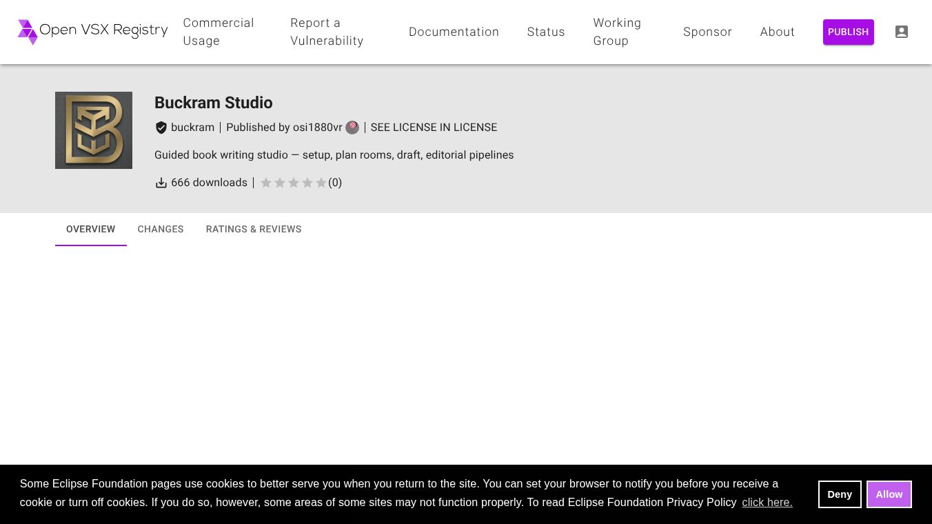Open the user account avatar icon
This screenshot has width=932, height=524.
point(901,32)
